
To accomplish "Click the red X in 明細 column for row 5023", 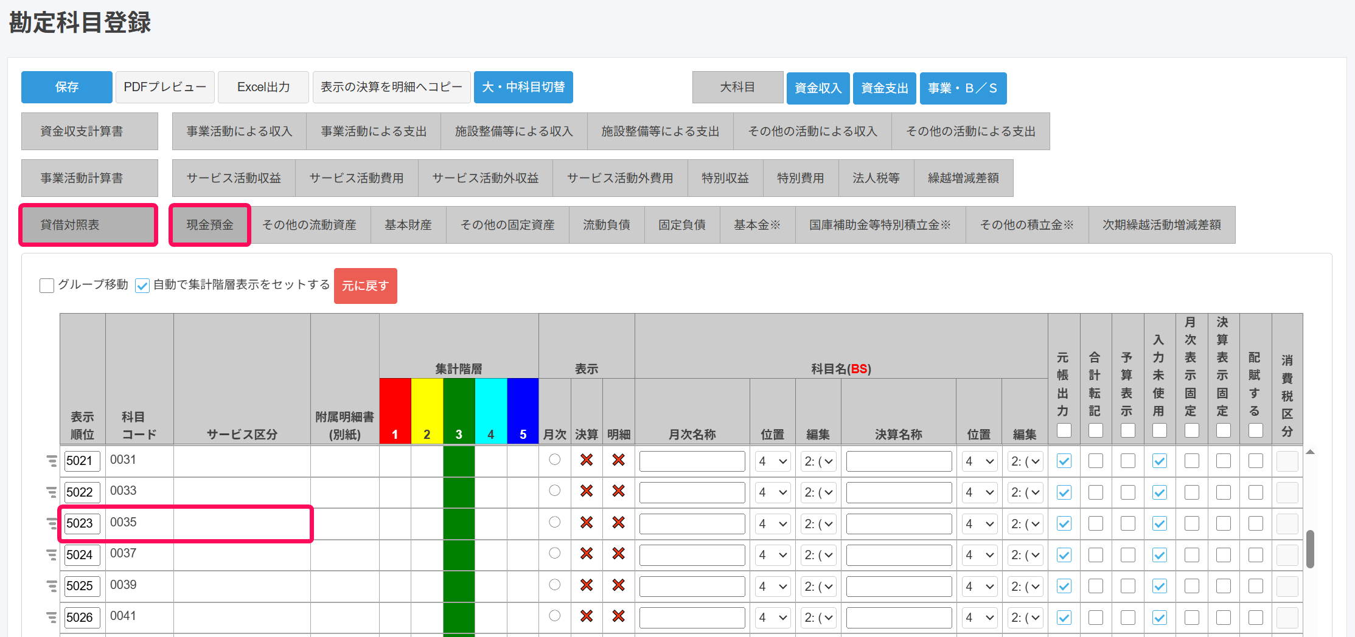I will point(618,523).
